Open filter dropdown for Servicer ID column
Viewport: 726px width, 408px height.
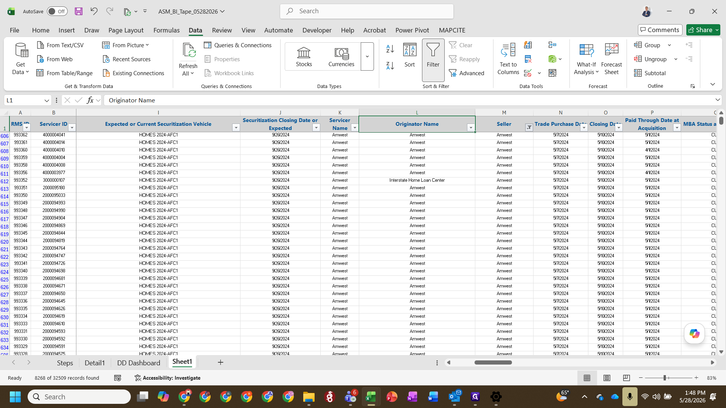tap(72, 128)
